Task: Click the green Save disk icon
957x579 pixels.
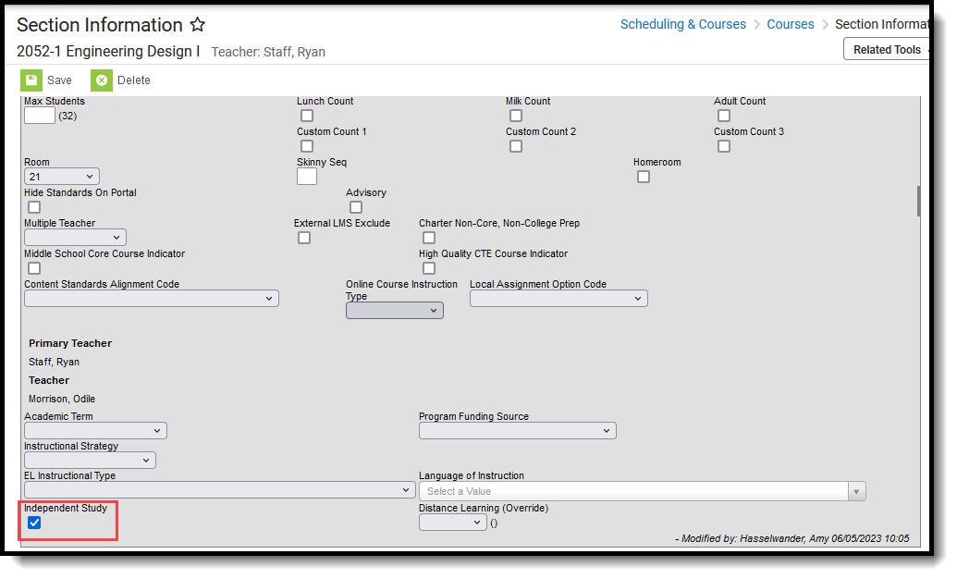Action: coord(31,80)
